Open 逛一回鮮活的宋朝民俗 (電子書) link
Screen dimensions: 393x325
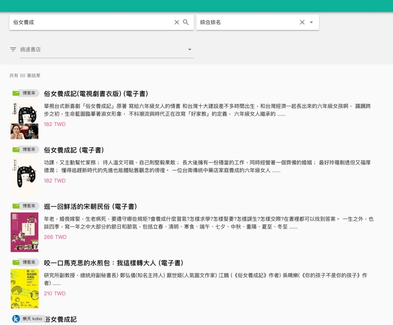[90, 207]
